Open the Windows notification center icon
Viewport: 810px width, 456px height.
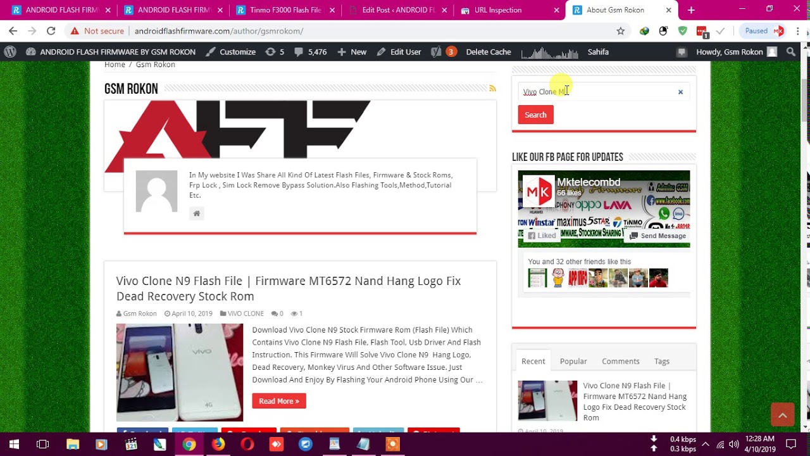tap(791, 444)
